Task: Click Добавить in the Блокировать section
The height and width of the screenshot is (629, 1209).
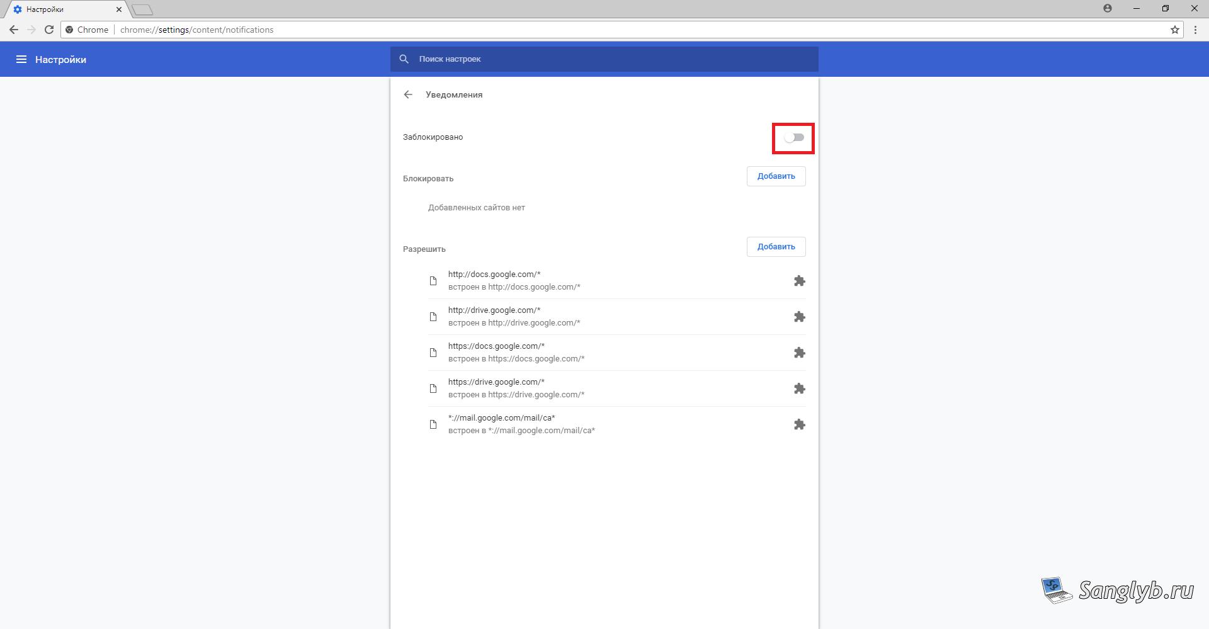Action: click(x=776, y=176)
